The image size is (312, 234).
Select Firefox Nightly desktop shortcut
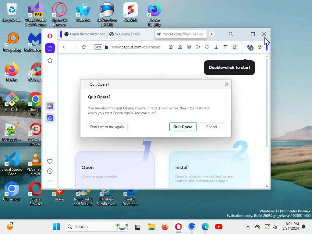[154, 15]
